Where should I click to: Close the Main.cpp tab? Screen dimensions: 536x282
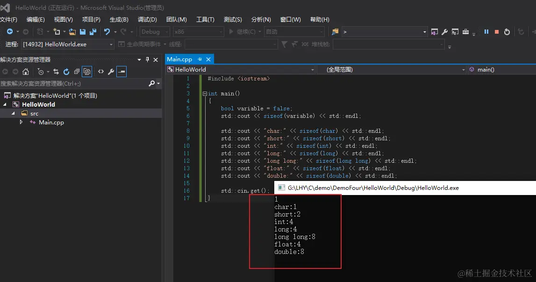click(208, 59)
